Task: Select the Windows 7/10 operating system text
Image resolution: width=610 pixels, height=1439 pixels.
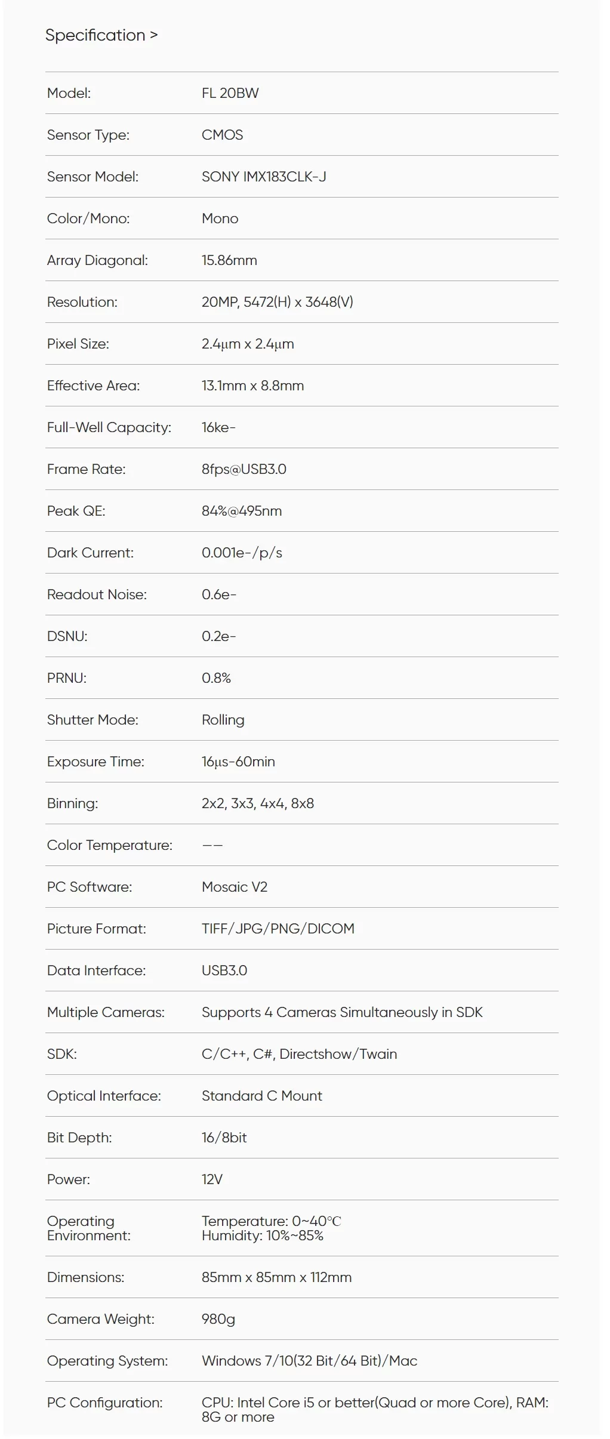Action: (310, 1361)
